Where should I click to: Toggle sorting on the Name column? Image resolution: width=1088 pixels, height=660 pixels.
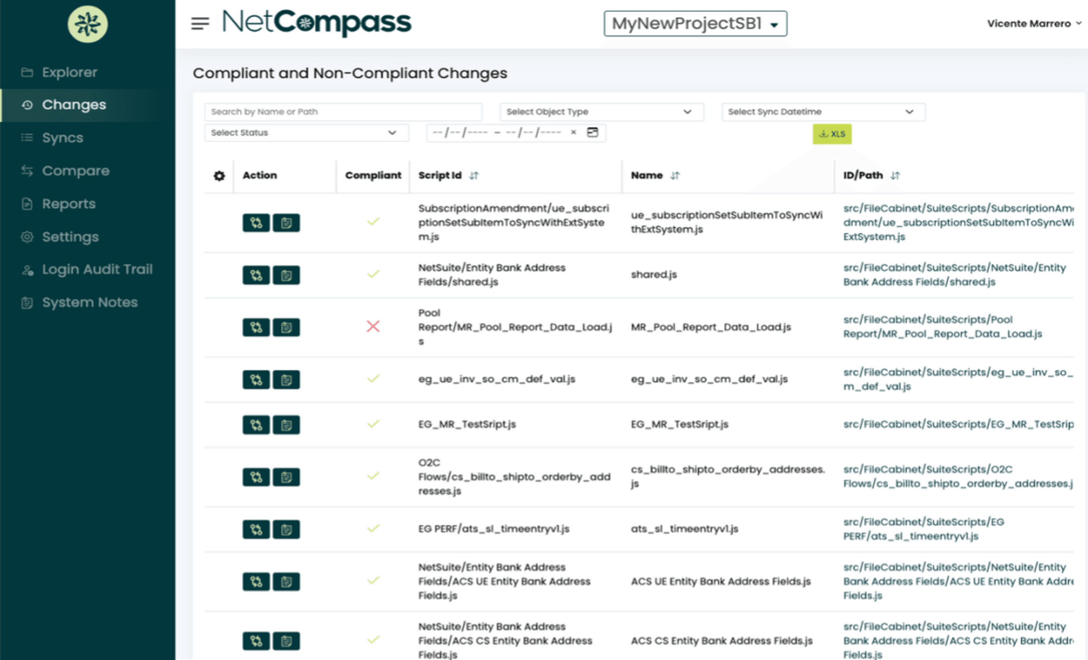676,175
